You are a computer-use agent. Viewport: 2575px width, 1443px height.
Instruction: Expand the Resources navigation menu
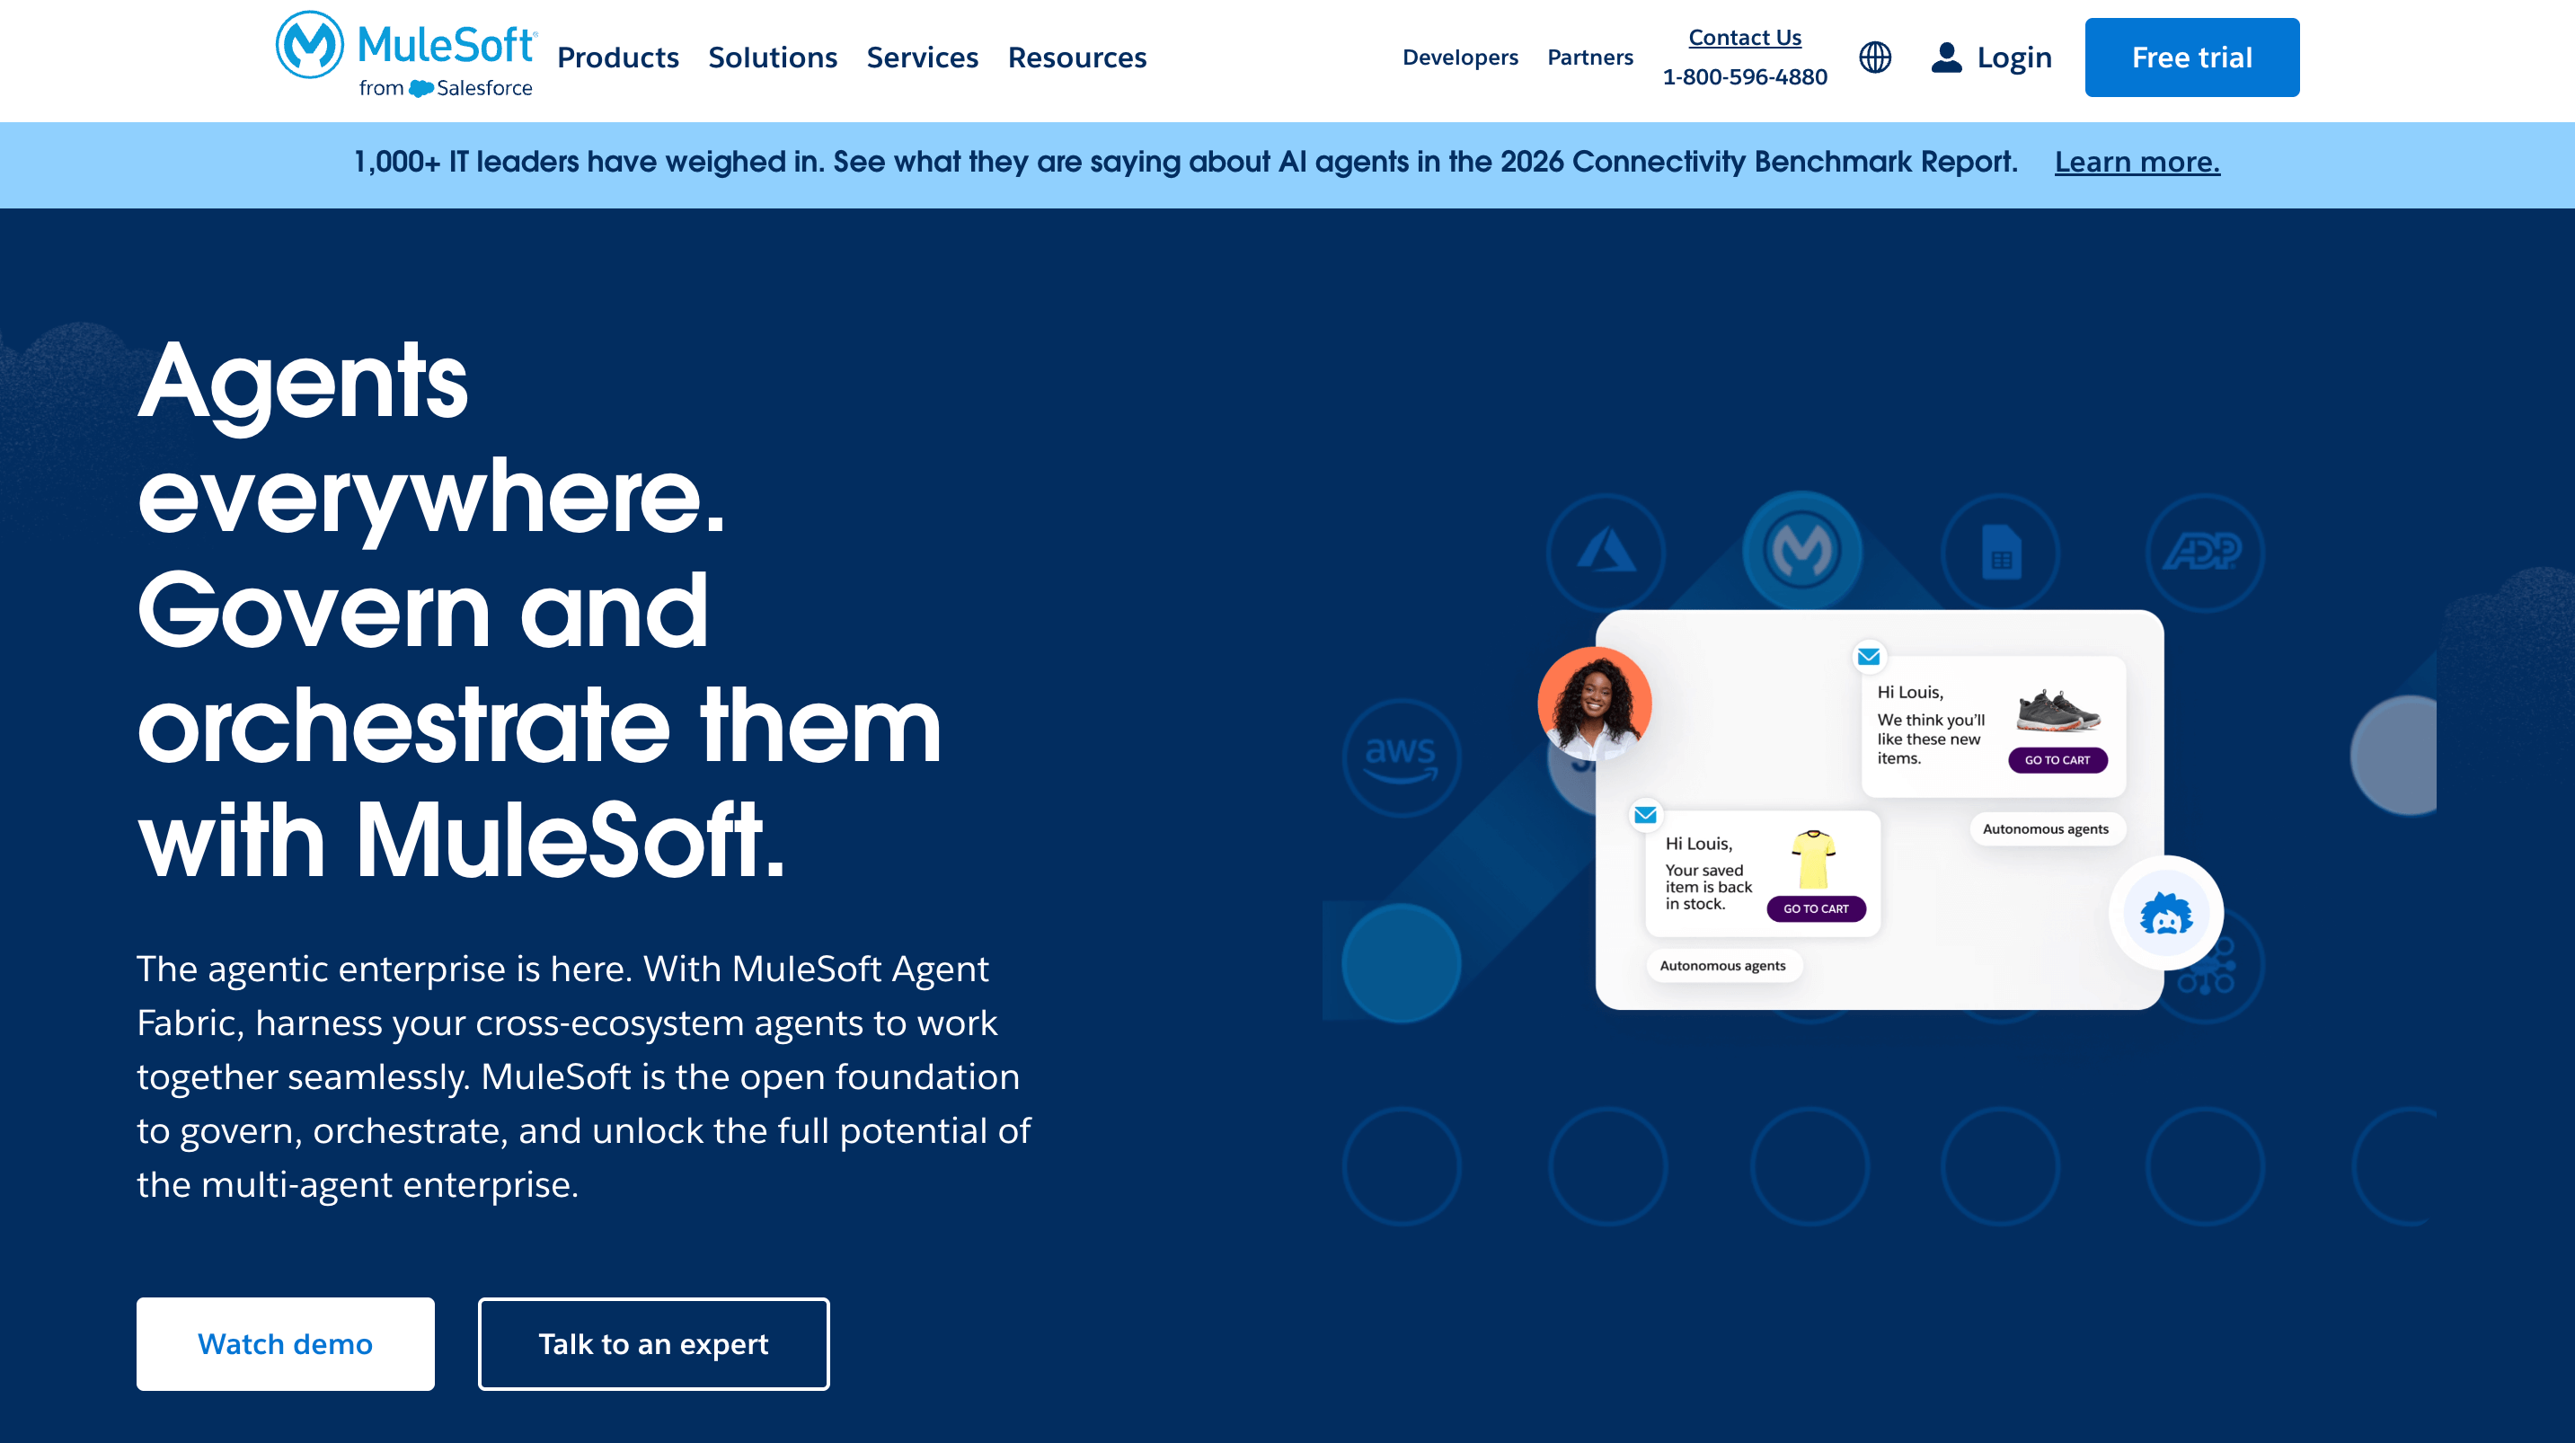1076,57
